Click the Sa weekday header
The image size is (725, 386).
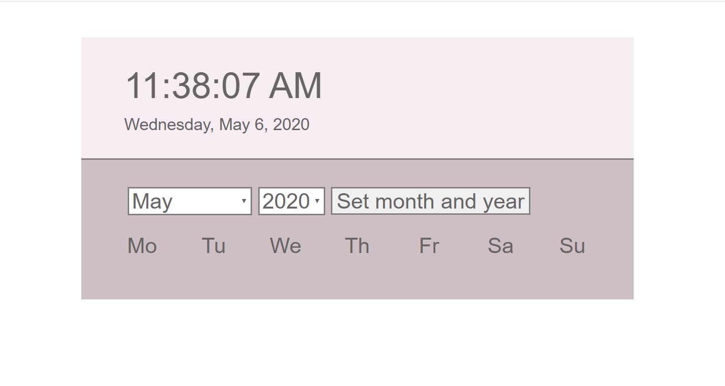(500, 246)
